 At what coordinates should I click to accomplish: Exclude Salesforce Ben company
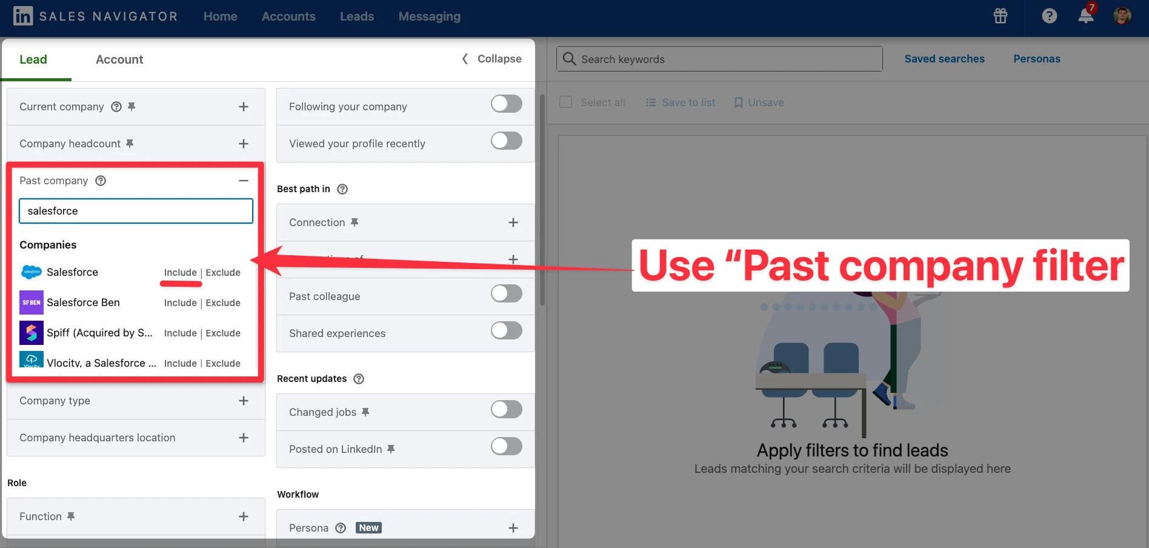[223, 303]
